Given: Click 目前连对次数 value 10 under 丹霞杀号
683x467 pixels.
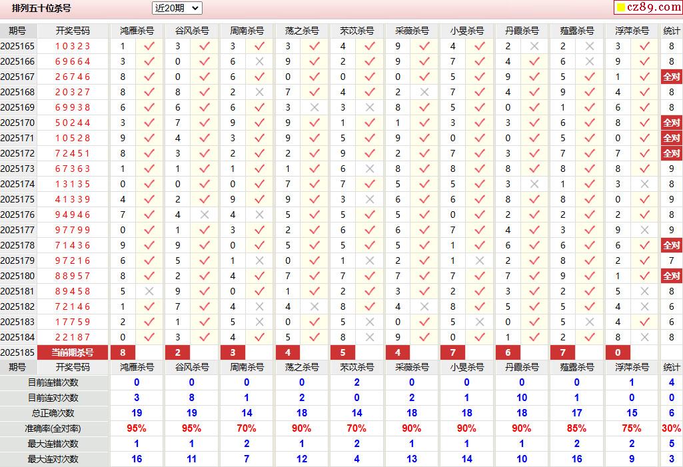Looking at the screenshot, I should tap(522, 398).
